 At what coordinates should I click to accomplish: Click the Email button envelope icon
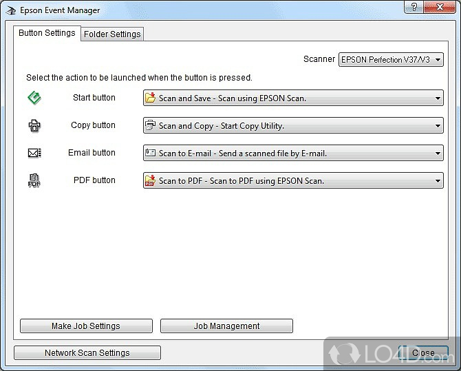pos(34,153)
